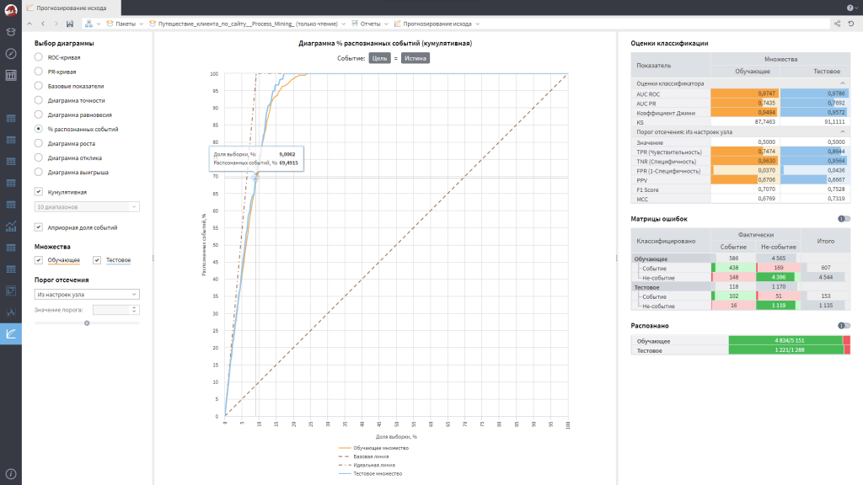863x485 pixels.
Task: Open the navigation compass icon in sidebar
Action: point(10,53)
